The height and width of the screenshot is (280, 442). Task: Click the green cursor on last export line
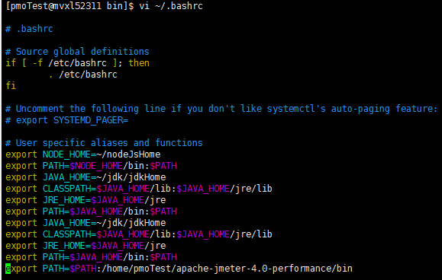point(8,269)
